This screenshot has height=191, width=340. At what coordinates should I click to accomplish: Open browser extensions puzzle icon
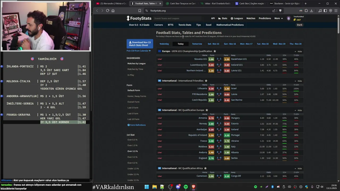[306, 11]
